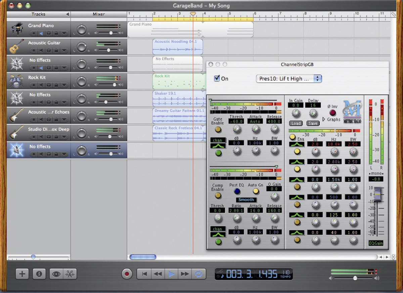Collapse Mixer column with Tracks header arrow
The image size is (403, 293).
[x=67, y=14]
